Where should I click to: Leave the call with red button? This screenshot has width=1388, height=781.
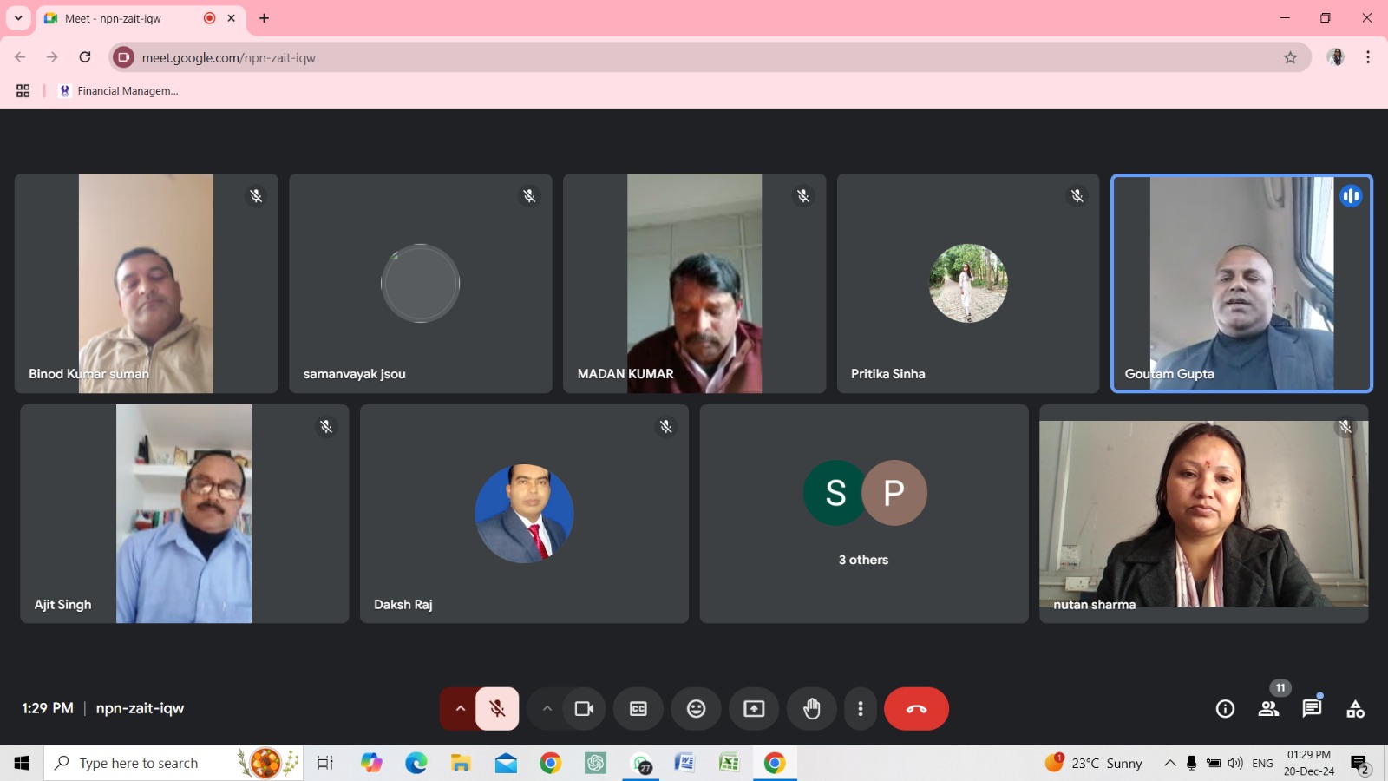[x=916, y=709]
